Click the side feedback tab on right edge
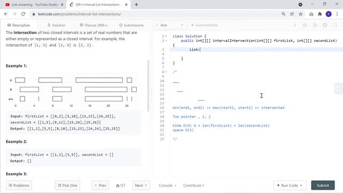 pos(339,88)
